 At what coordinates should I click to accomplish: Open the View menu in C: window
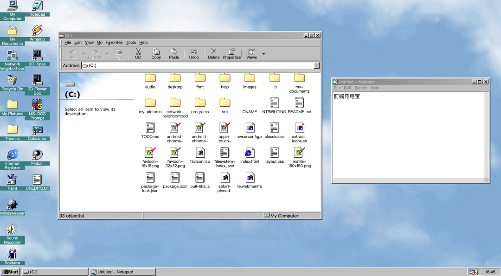click(89, 43)
